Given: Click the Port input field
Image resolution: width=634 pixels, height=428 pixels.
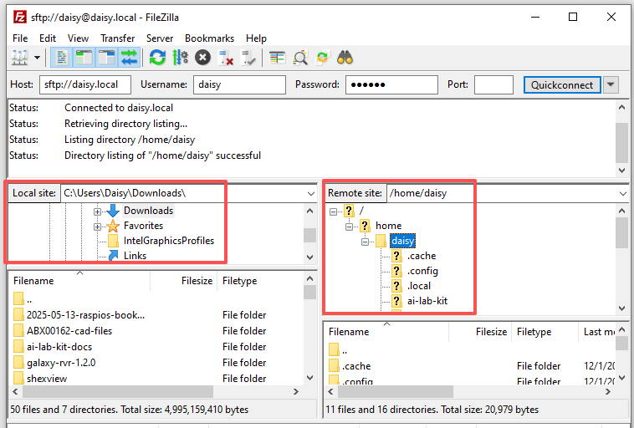Looking at the screenshot, I should pos(493,84).
